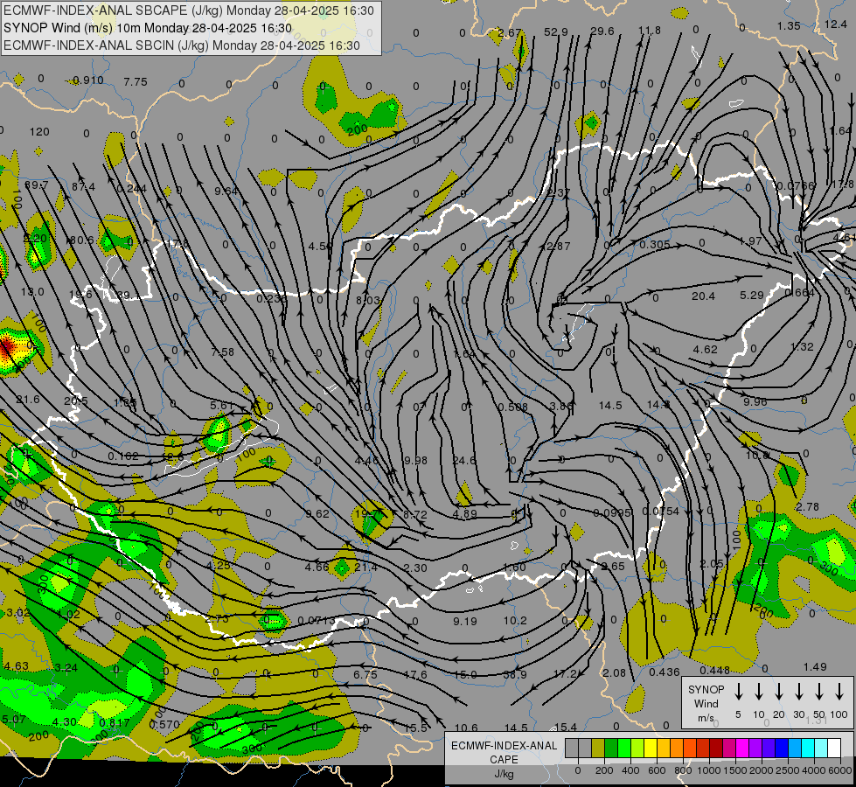The height and width of the screenshot is (787, 856).
Task: Click map value '0.436' near the bottom
Action: coord(664,672)
